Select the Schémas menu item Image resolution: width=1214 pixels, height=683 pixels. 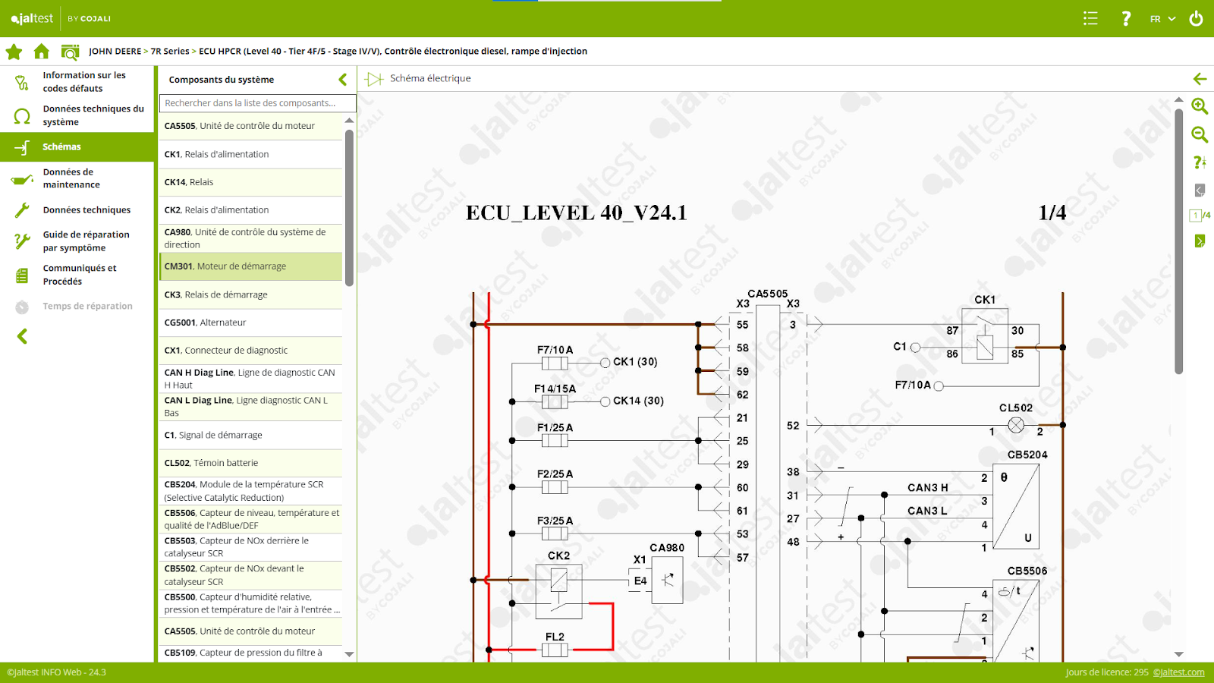[77, 146]
